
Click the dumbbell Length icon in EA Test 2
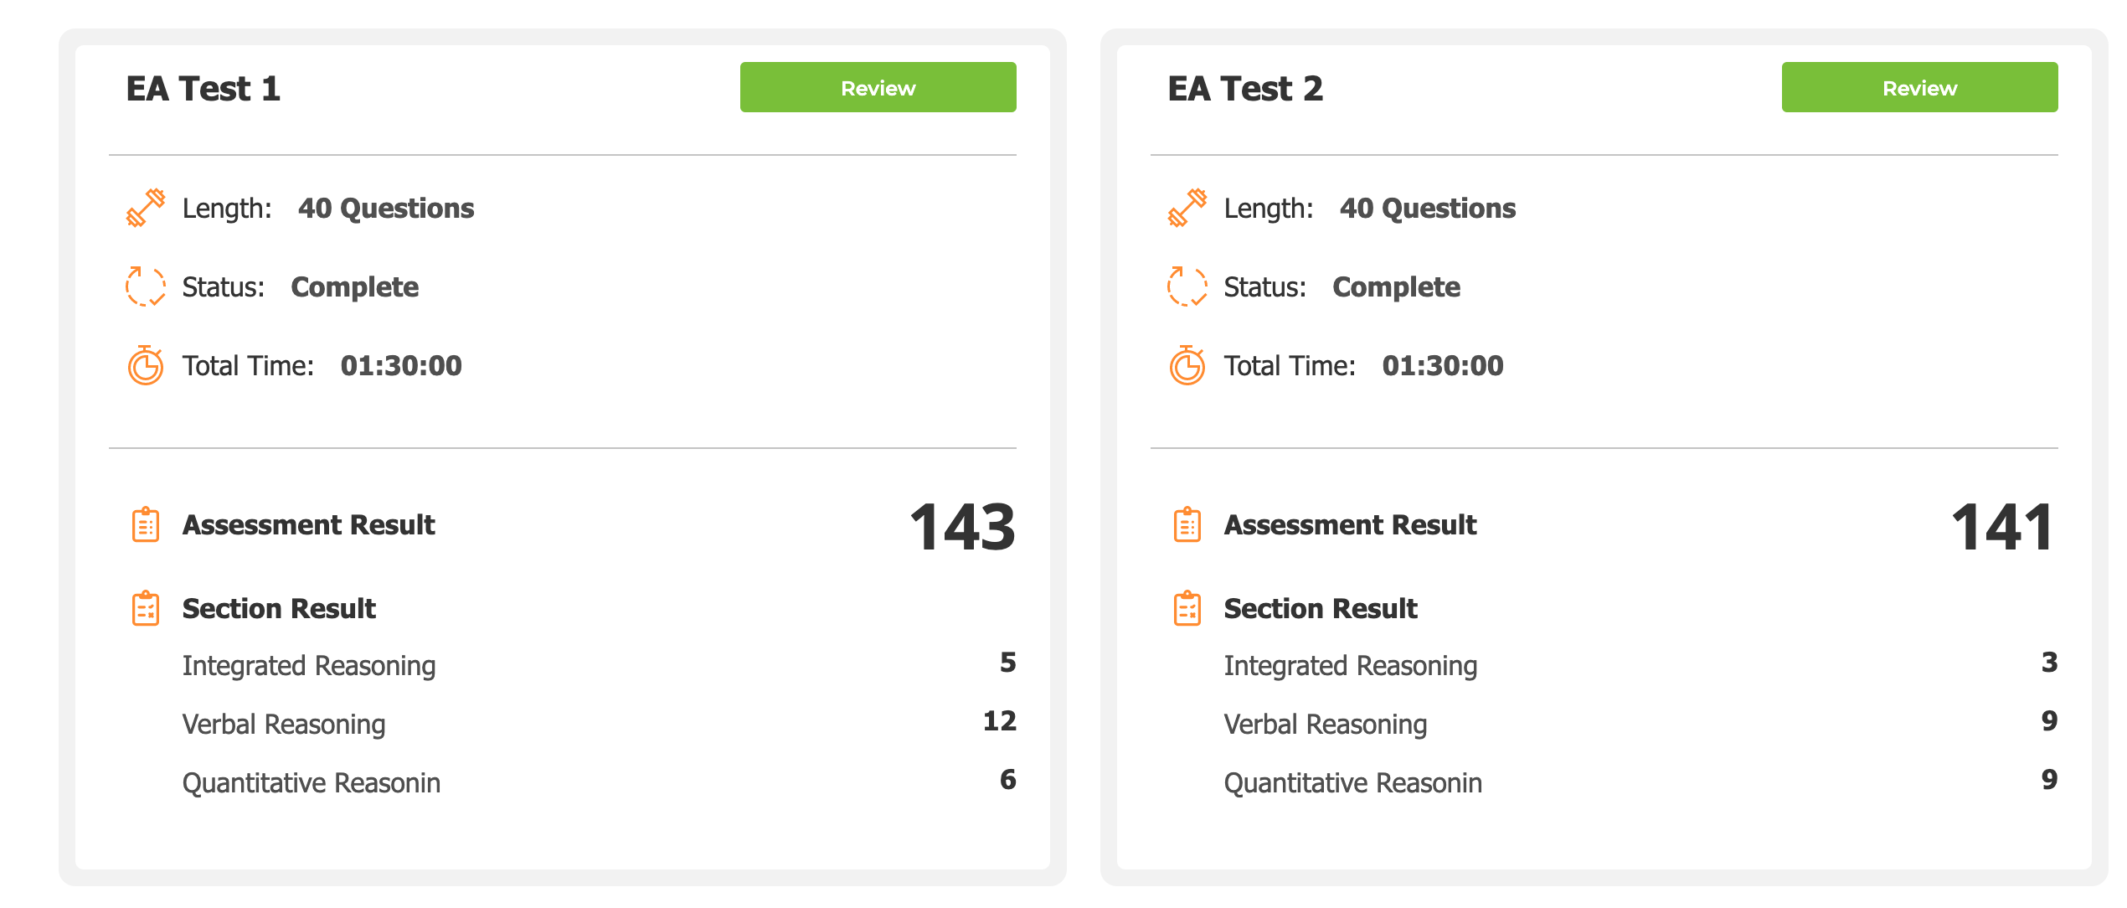coord(1187,208)
